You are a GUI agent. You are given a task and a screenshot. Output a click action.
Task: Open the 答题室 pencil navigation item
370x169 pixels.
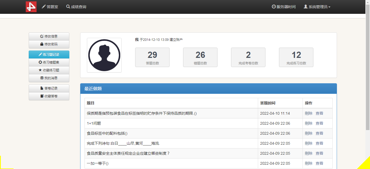click(x=50, y=7)
